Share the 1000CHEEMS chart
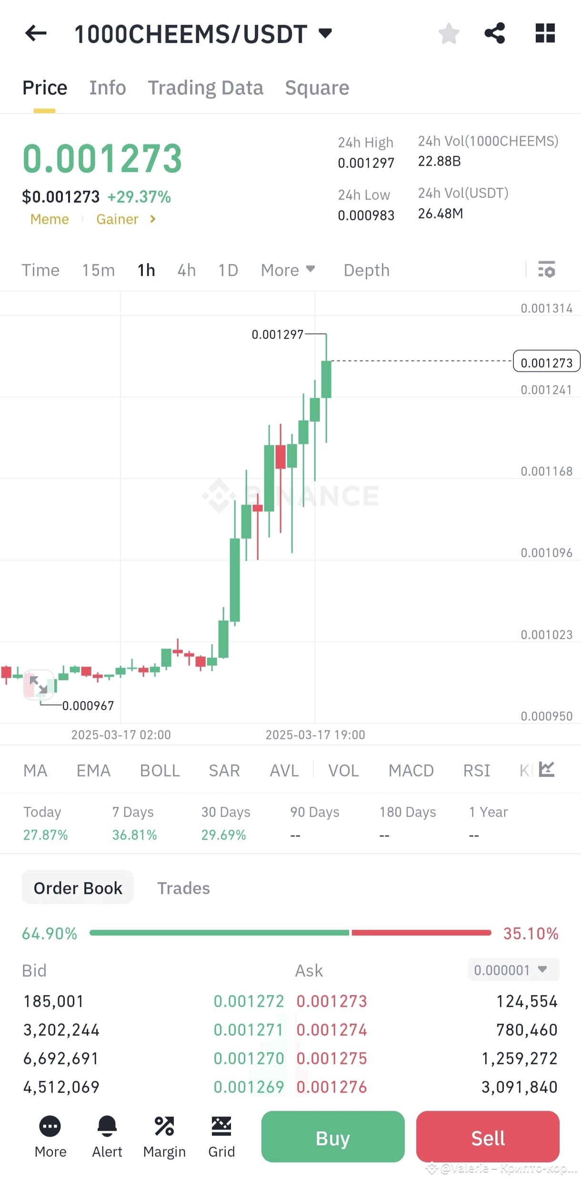 [495, 33]
